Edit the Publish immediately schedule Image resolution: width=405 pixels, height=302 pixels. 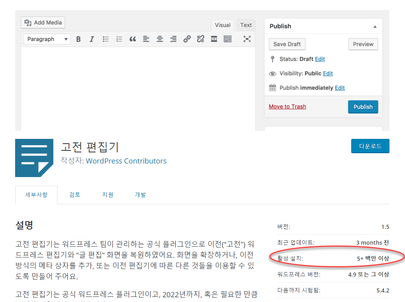pyautogui.click(x=340, y=88)
